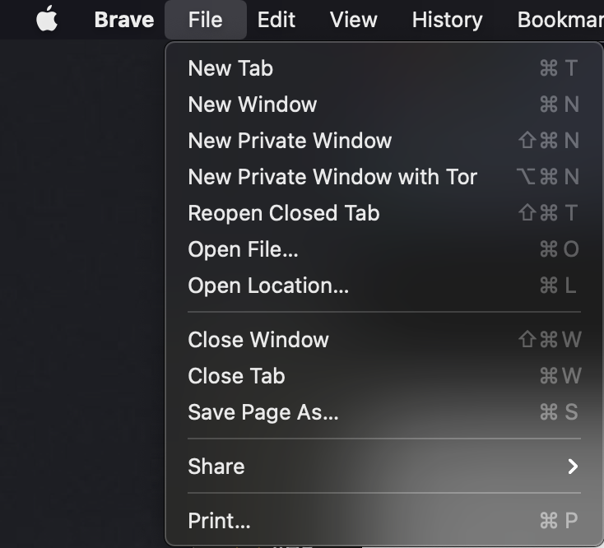604x548 pixels.
Task: Select Open Location… menu entry
Action: tap(384, 286)
